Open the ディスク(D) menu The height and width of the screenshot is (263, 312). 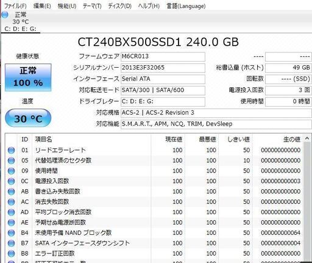[x=119, y=6]
